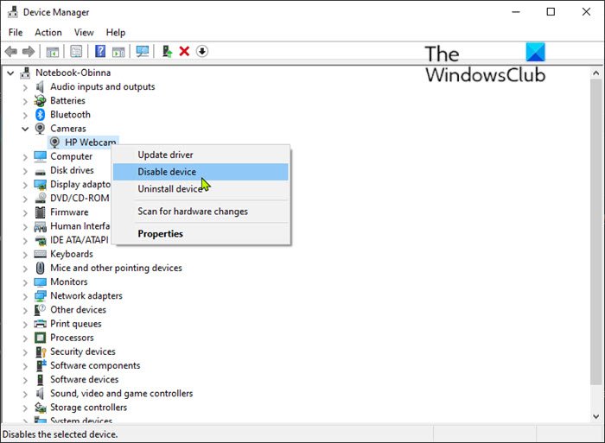Click the Bluetooth category icon

pyautogui.click(x=40, y=115)
